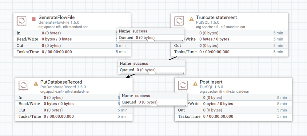
Task: Click the queue bar under top success connection
Action: pos(150,41)
